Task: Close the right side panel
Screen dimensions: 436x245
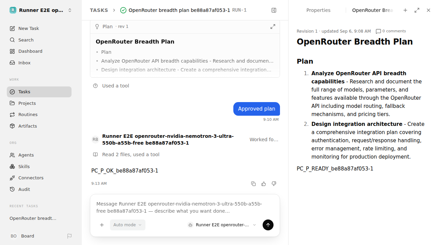Action: [429, 10]
